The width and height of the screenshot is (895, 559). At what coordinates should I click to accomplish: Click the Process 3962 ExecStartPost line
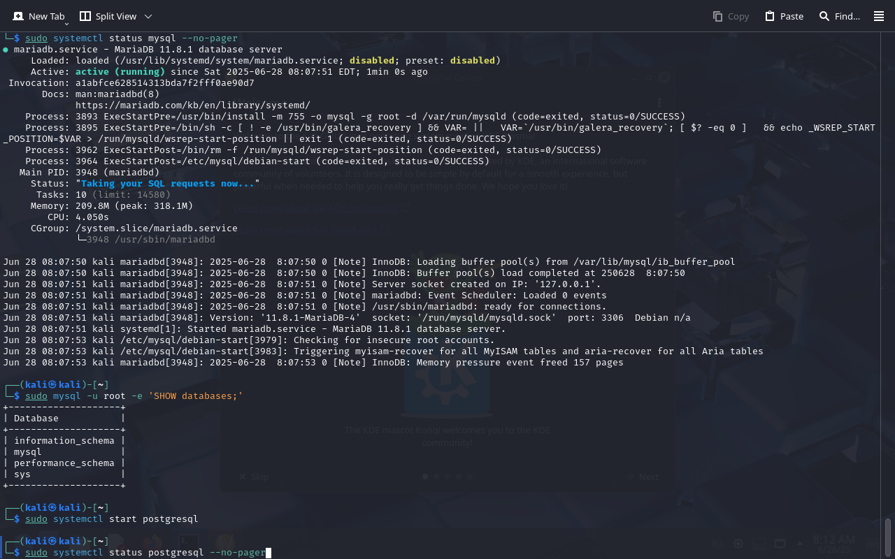[313, 150]
